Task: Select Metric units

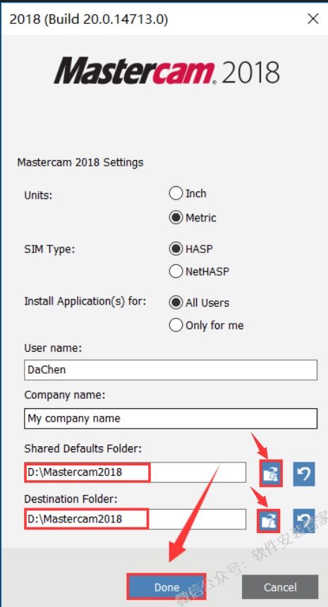Action: tap(176, 218)
